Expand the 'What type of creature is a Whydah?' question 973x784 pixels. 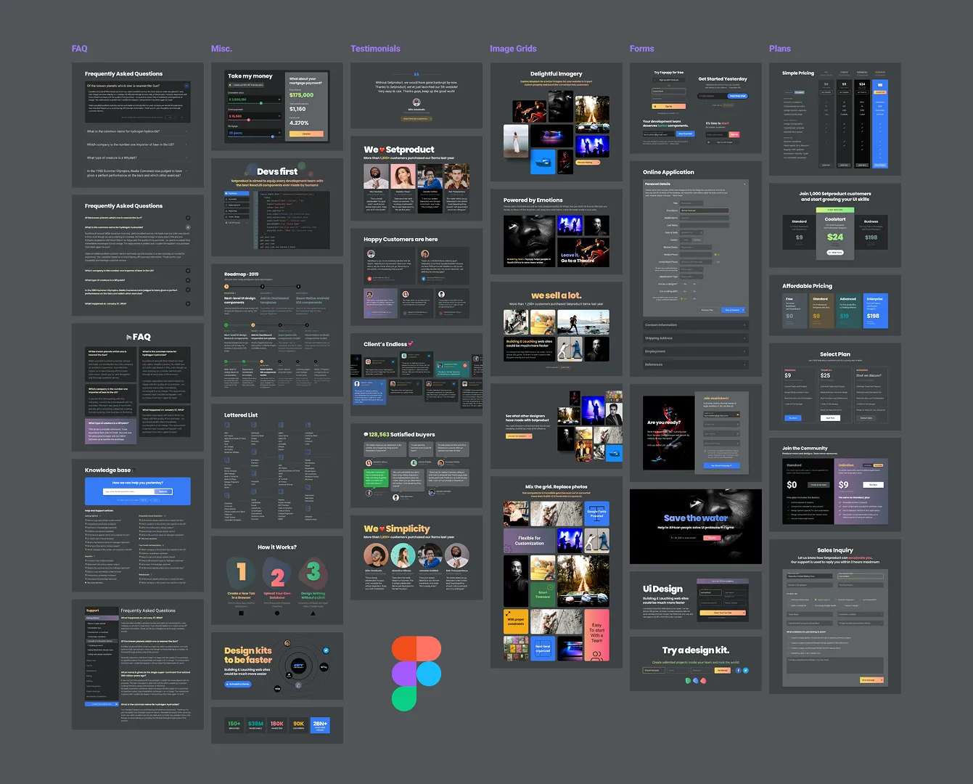pyautogui.click(x=136, y=158)
